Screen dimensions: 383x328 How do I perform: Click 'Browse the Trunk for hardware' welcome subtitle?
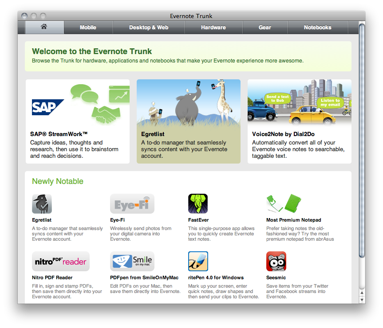click(168, 61)
